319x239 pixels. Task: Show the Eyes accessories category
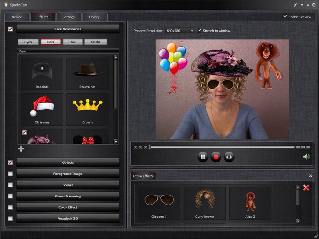tap(28, 42)
